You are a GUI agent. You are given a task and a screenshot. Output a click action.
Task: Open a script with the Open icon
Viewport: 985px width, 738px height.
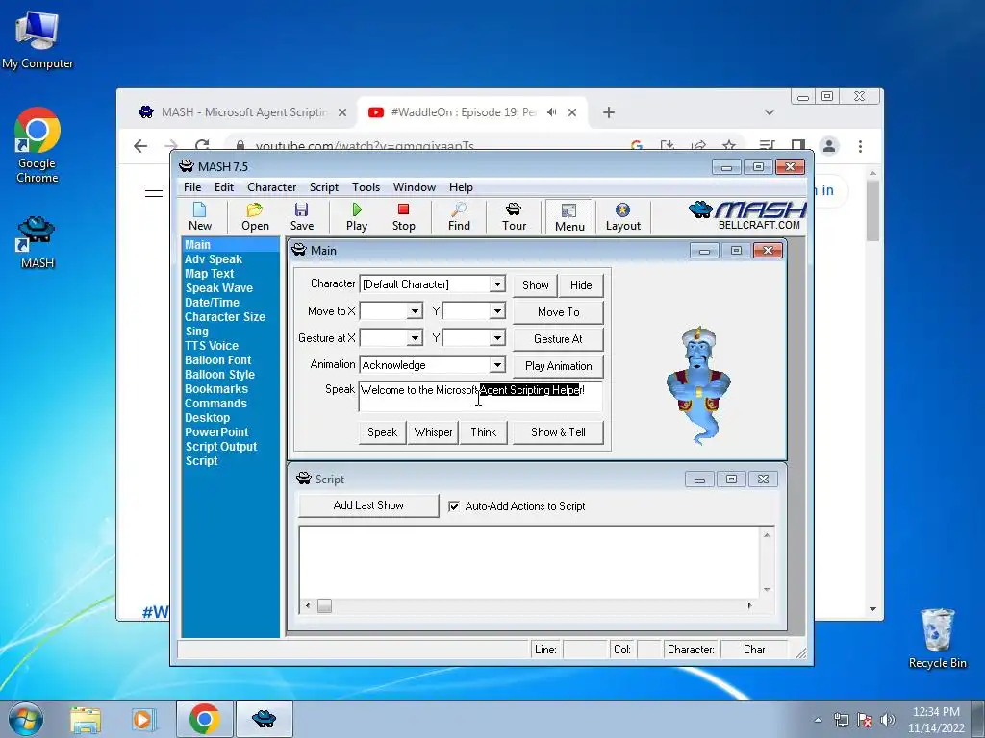pyautogui.click(x=255, y=216)
